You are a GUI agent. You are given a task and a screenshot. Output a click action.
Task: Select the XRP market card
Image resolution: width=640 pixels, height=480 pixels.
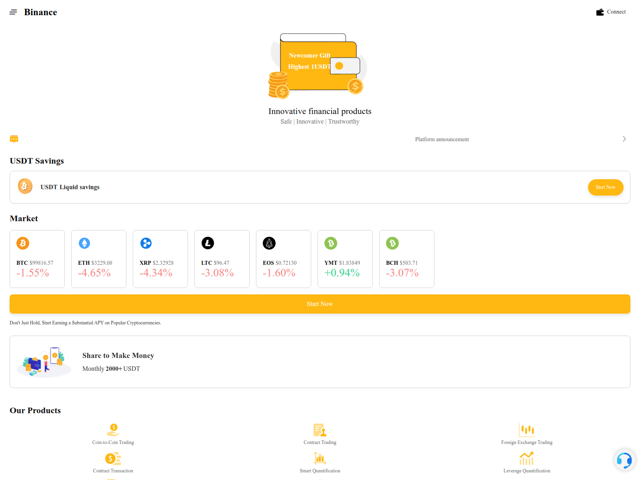pos(160,259)
